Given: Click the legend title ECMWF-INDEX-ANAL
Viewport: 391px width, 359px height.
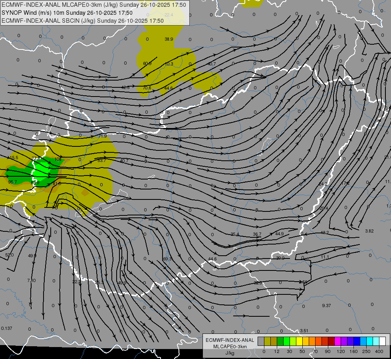Looking at the screenshot, I should [x=230, y=340].
